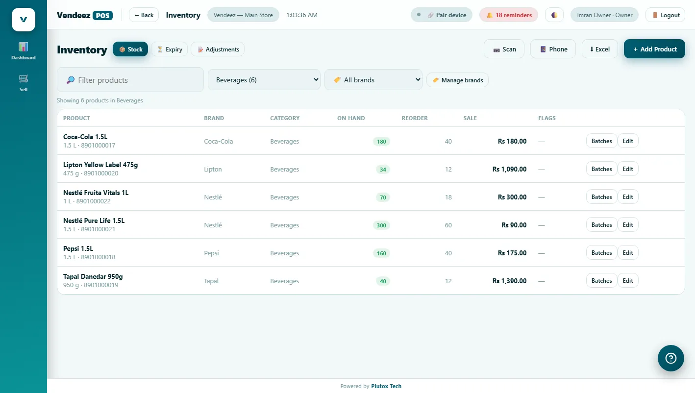Image resolution: width=695 pixels, height=393 pixels.
Task: Click the 180 on-hand stock badge
Action: 381,142
